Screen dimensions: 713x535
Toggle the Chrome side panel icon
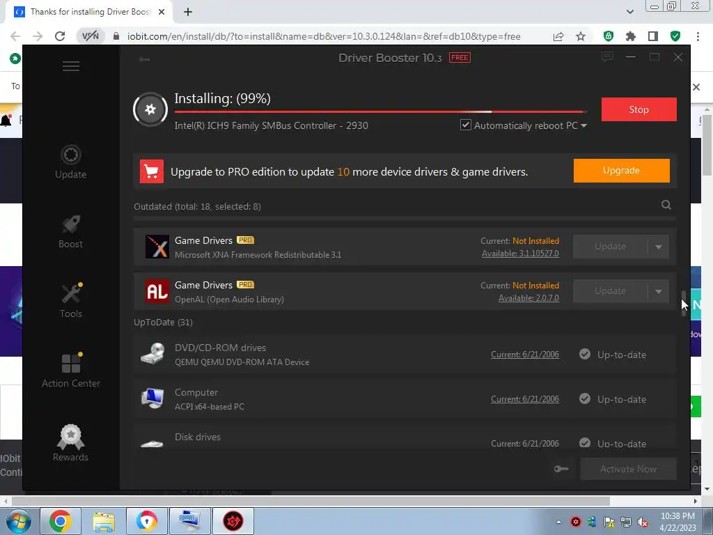pos(653,36)
